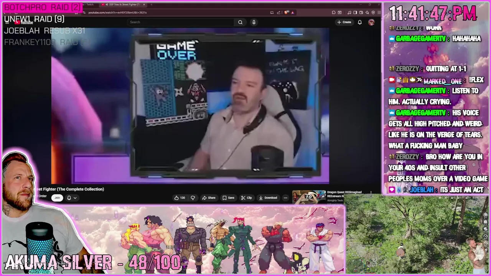Click the 'JOEBLAH' chat username
This screenshot has width=491, height=276.
(x=422, y=190)
